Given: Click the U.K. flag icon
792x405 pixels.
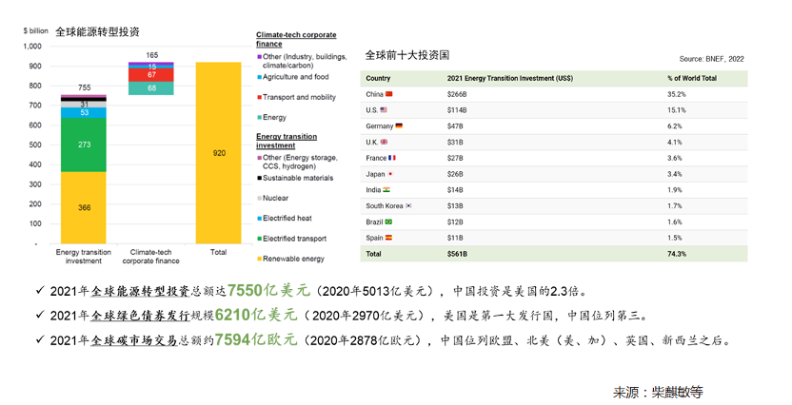Looking at the screenshot, I should (385, 142).
